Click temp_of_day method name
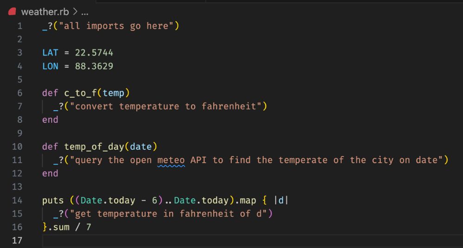Screen dimensions: 463x248 pos(94,146)
